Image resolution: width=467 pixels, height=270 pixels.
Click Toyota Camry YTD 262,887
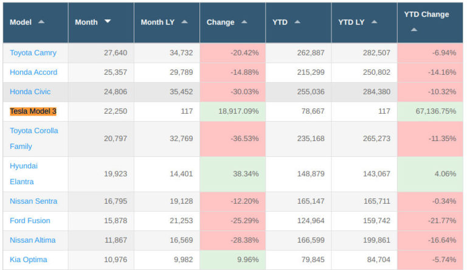click(311, 53)
